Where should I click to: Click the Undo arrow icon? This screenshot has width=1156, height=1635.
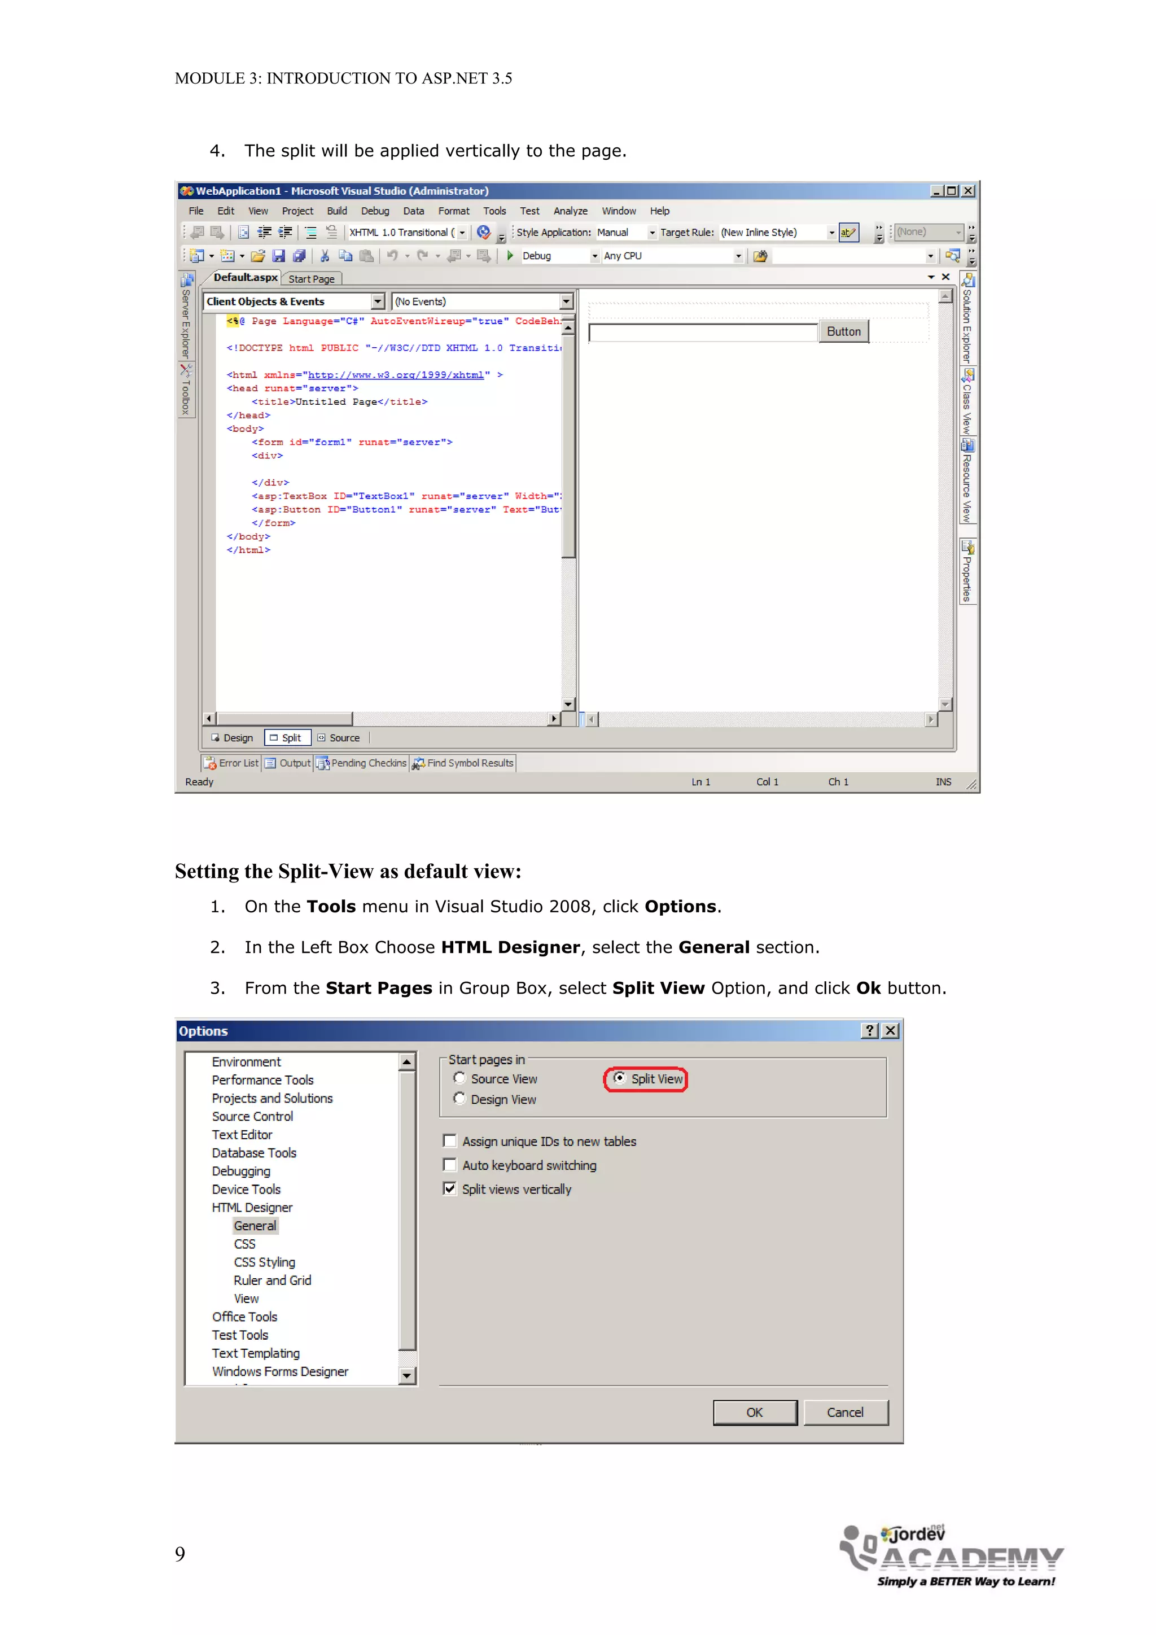392,256
